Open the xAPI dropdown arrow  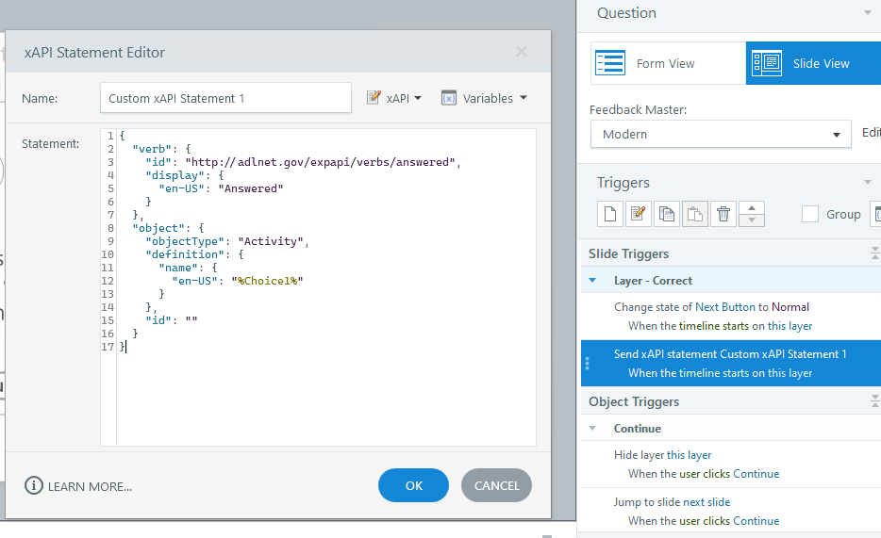coord(418,98)
